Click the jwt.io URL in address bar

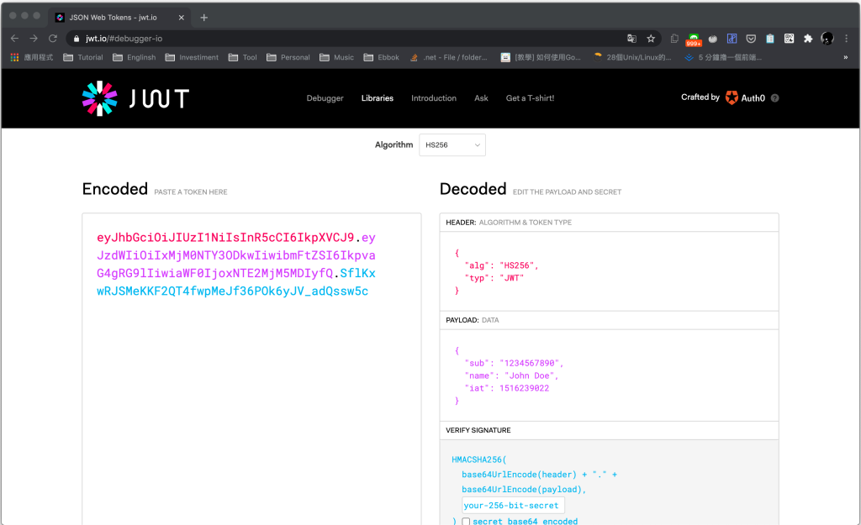[124, 39]
